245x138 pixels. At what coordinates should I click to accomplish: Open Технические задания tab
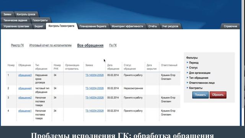[x=15, y=20]
